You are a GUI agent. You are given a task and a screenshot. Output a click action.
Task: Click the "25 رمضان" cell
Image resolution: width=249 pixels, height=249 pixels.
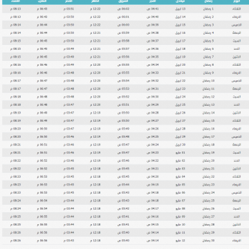click(x=208, y=201)
